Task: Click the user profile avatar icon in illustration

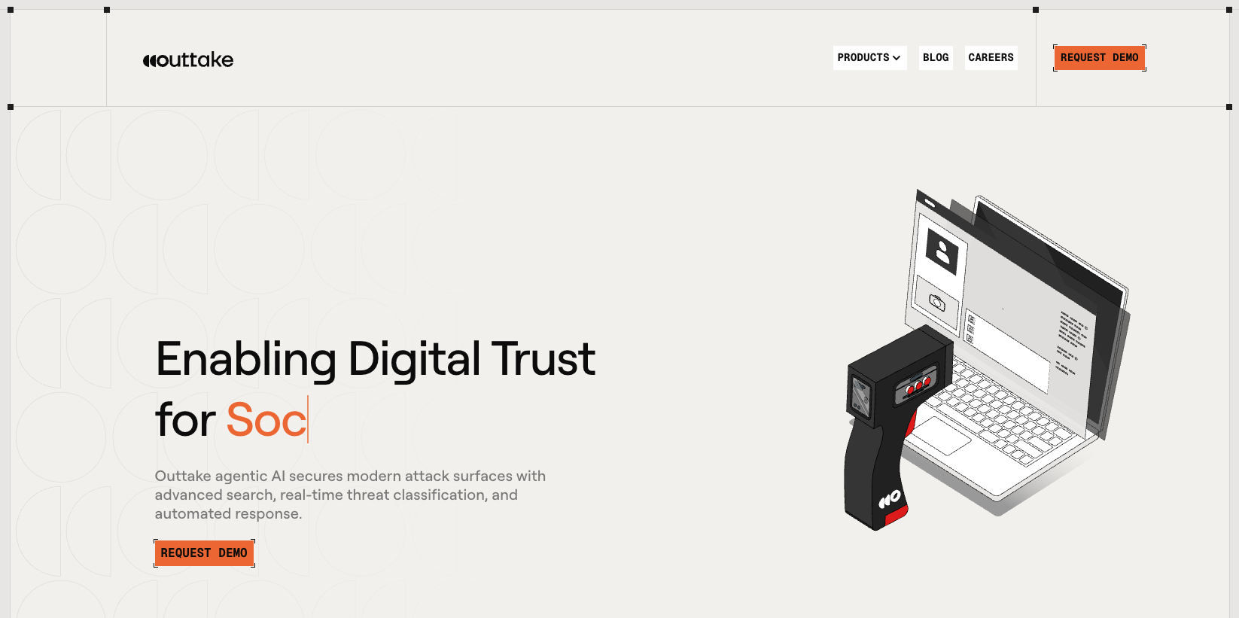Action: pyautogui.click(x=942, y=251)
